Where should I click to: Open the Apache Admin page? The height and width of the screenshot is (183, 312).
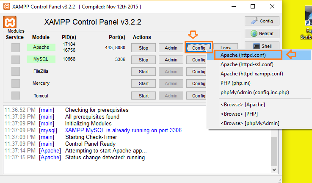pos(171,48)
